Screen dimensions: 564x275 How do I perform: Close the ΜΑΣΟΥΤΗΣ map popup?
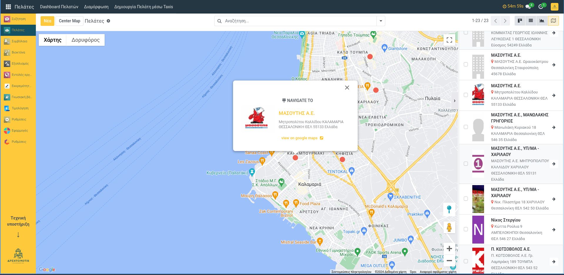click(x=347, y=88)
